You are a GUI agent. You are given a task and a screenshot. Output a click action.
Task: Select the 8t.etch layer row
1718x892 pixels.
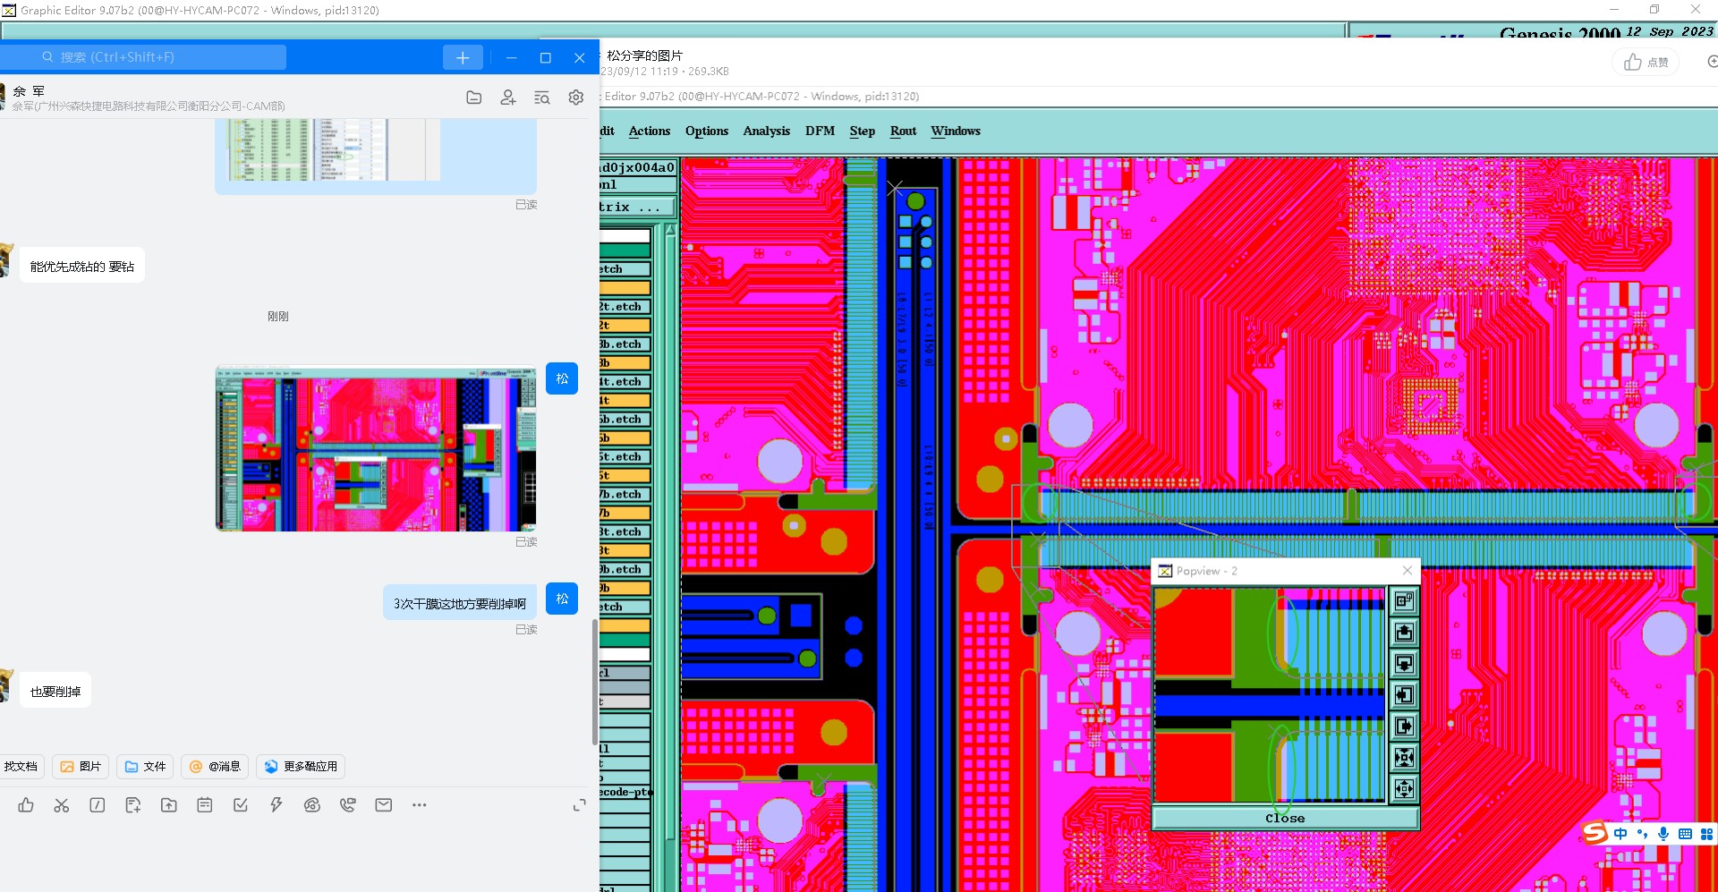coord(625,532)
